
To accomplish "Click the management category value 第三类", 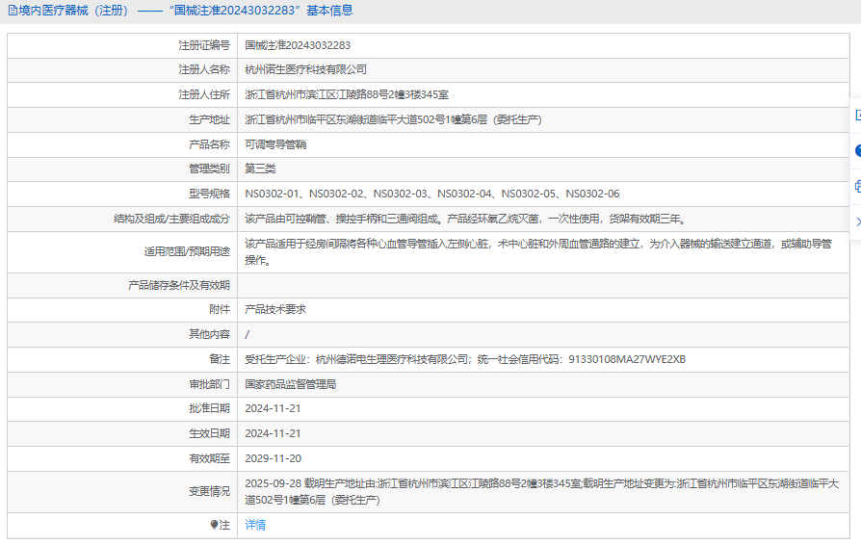I will coord(260,169).
